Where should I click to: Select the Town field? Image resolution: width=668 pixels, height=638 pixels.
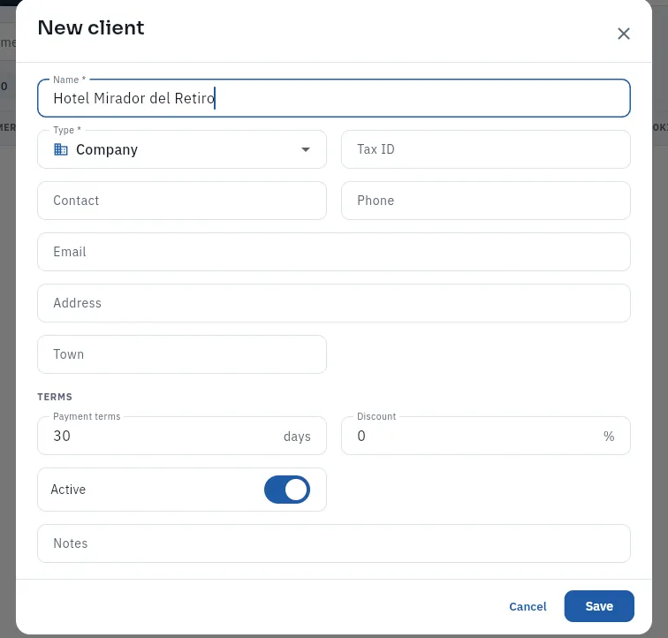(x=182, y=354)
